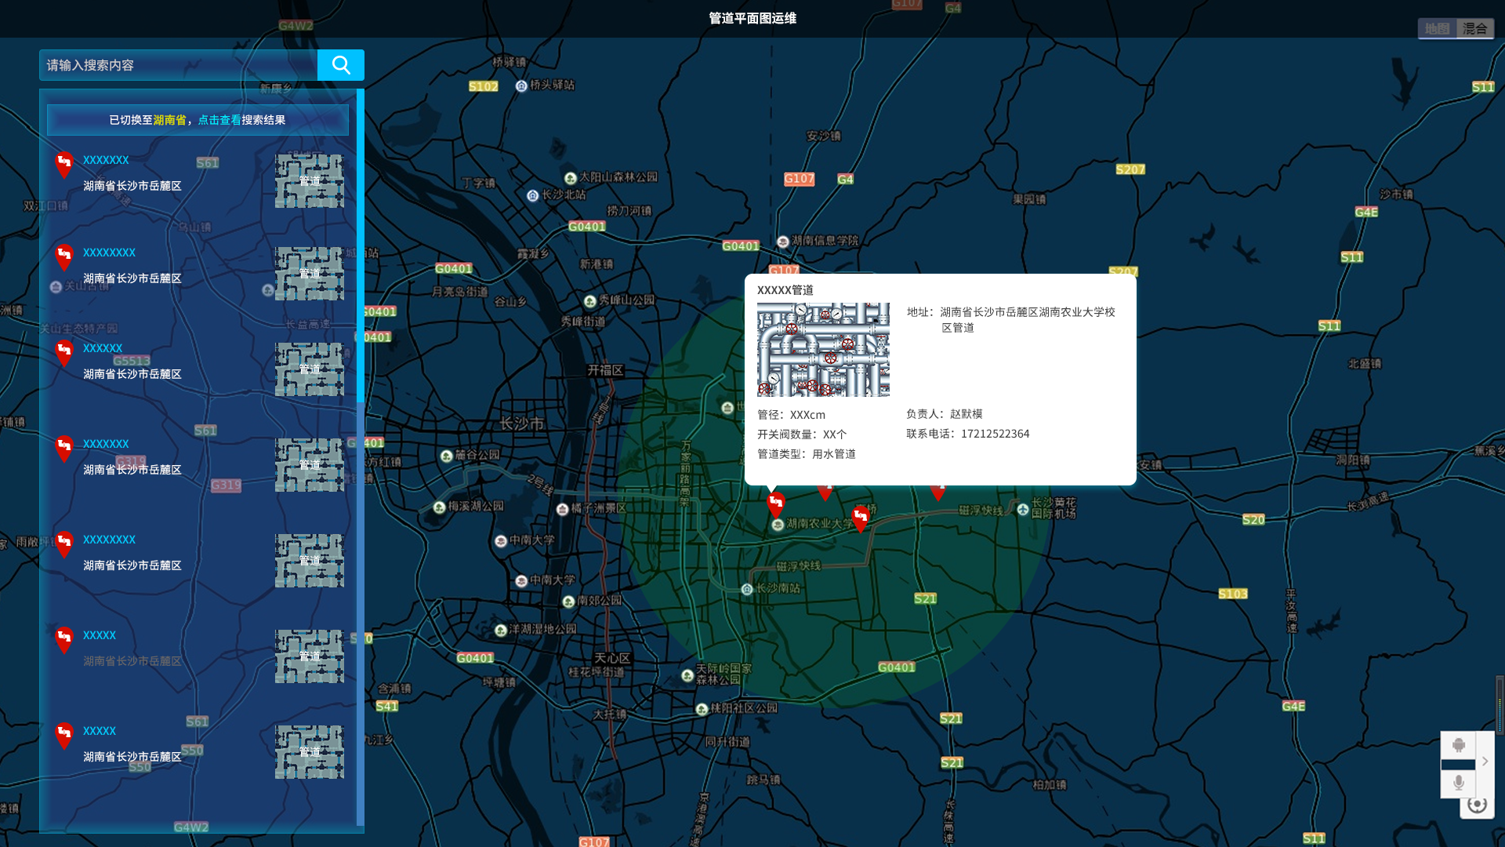Click 管道类型：用水管道 in popup
The image size is (1505, 847).
(807, 454)
